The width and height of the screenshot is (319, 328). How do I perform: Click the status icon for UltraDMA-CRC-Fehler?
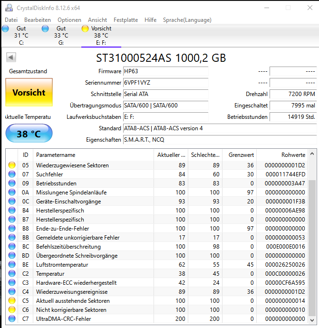coord(12,318)
